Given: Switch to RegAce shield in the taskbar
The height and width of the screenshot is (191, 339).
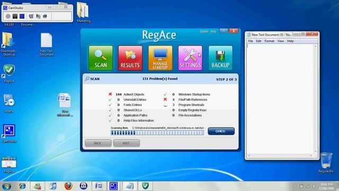Looking at the screenshot, I should pyautogui.click(x=145, y=186).
